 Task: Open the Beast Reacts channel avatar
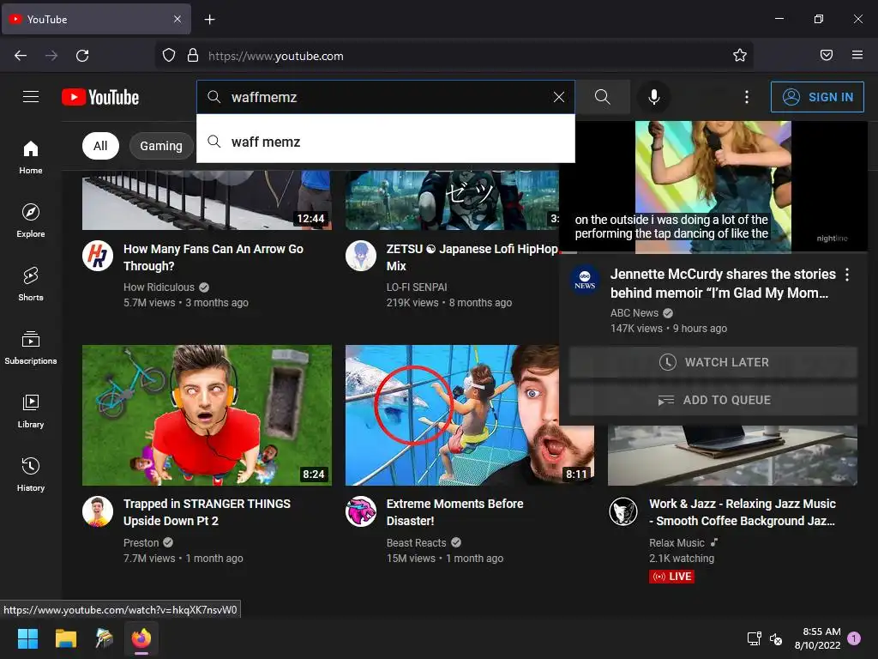click(x=361, y=511)
